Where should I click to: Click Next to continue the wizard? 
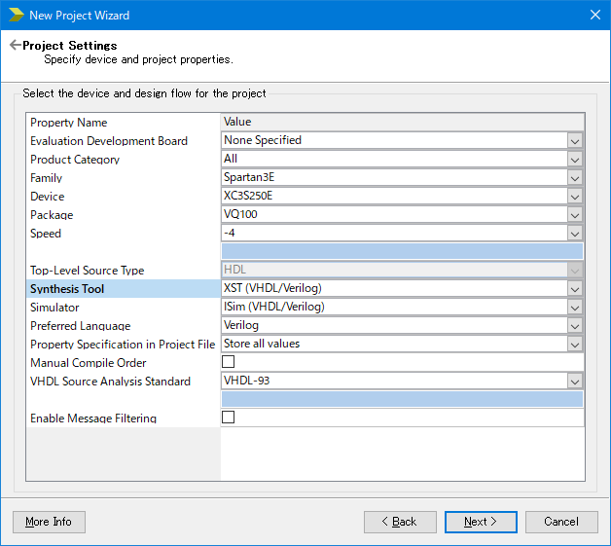point(481,522)
